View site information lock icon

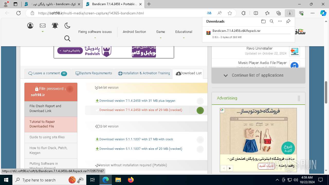pyautogui.click(x=32, y=13)
